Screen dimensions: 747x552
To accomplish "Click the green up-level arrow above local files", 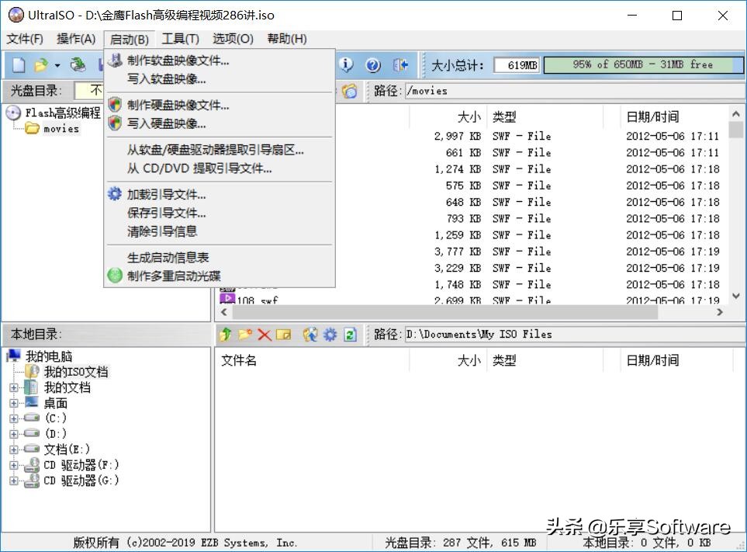I will point(225,334).
